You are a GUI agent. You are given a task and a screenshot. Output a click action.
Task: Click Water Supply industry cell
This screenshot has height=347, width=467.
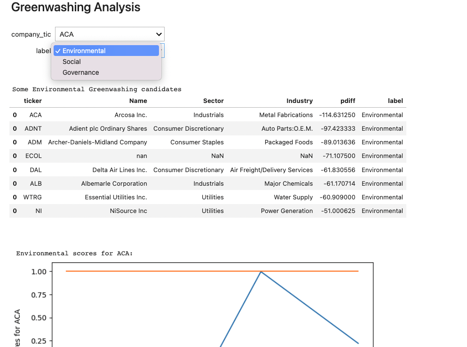pyautogui.click(x=293, y=197)
